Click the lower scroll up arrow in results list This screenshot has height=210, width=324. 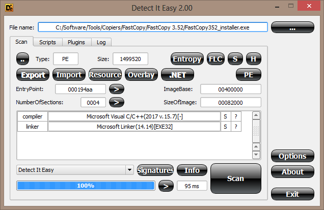click(x=256, y=146)
